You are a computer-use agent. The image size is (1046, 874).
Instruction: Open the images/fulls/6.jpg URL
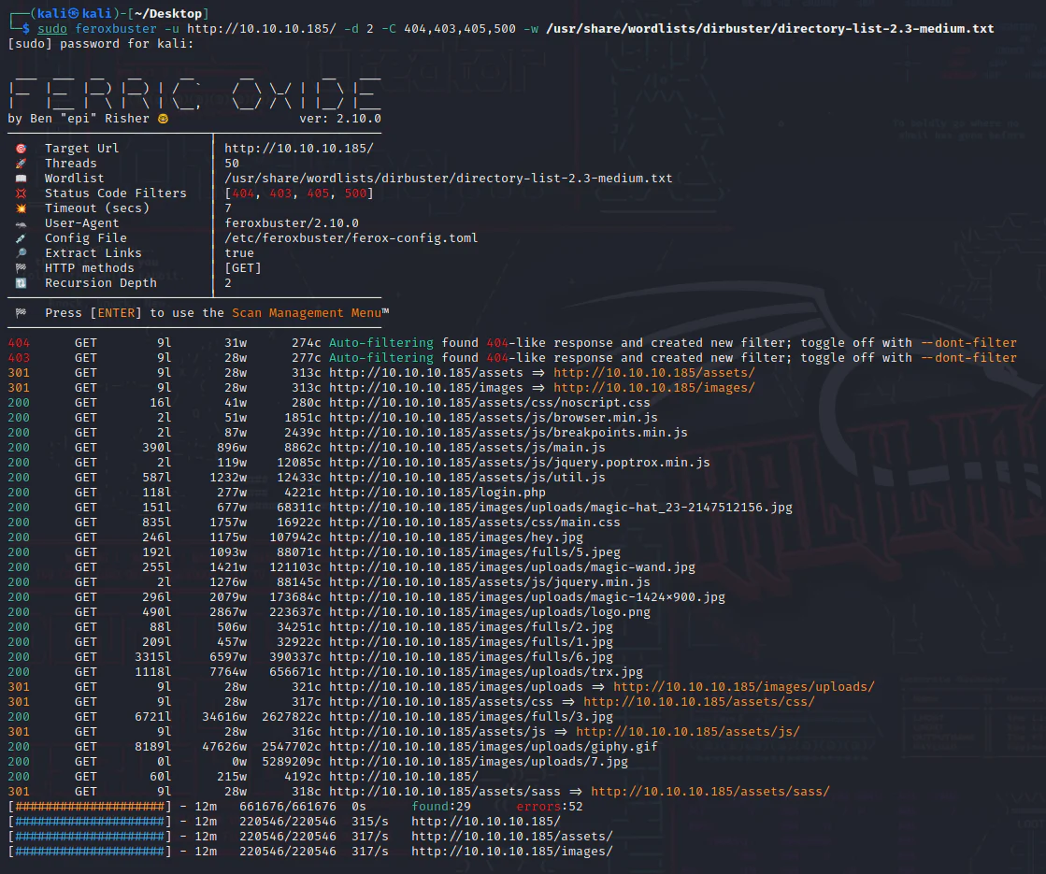tap(471, 656)
